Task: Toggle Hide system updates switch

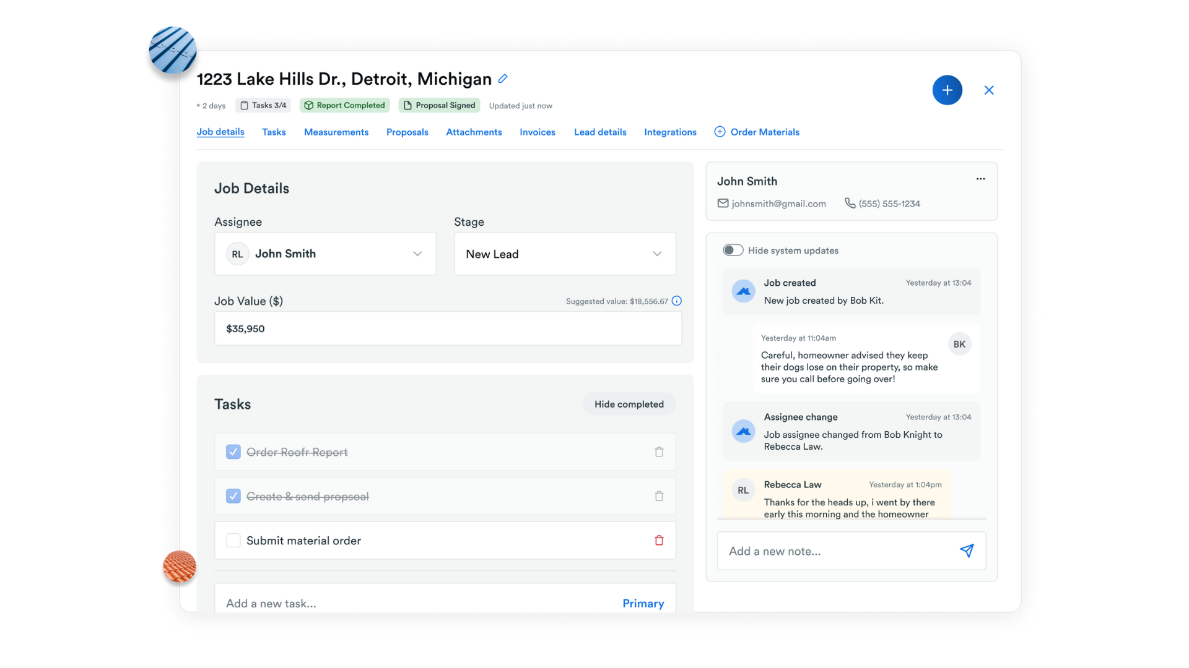Action: pos(733,250)
